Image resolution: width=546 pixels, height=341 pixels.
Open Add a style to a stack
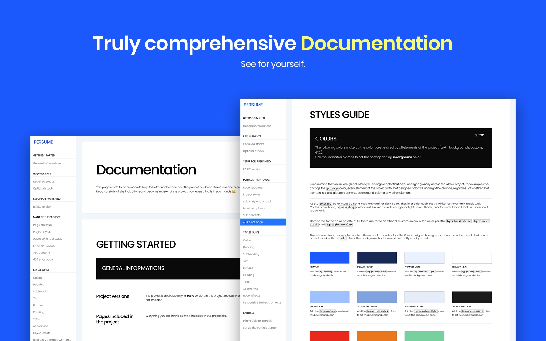coord(257,201)
